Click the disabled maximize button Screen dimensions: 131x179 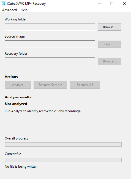click(x=112, y=4)
